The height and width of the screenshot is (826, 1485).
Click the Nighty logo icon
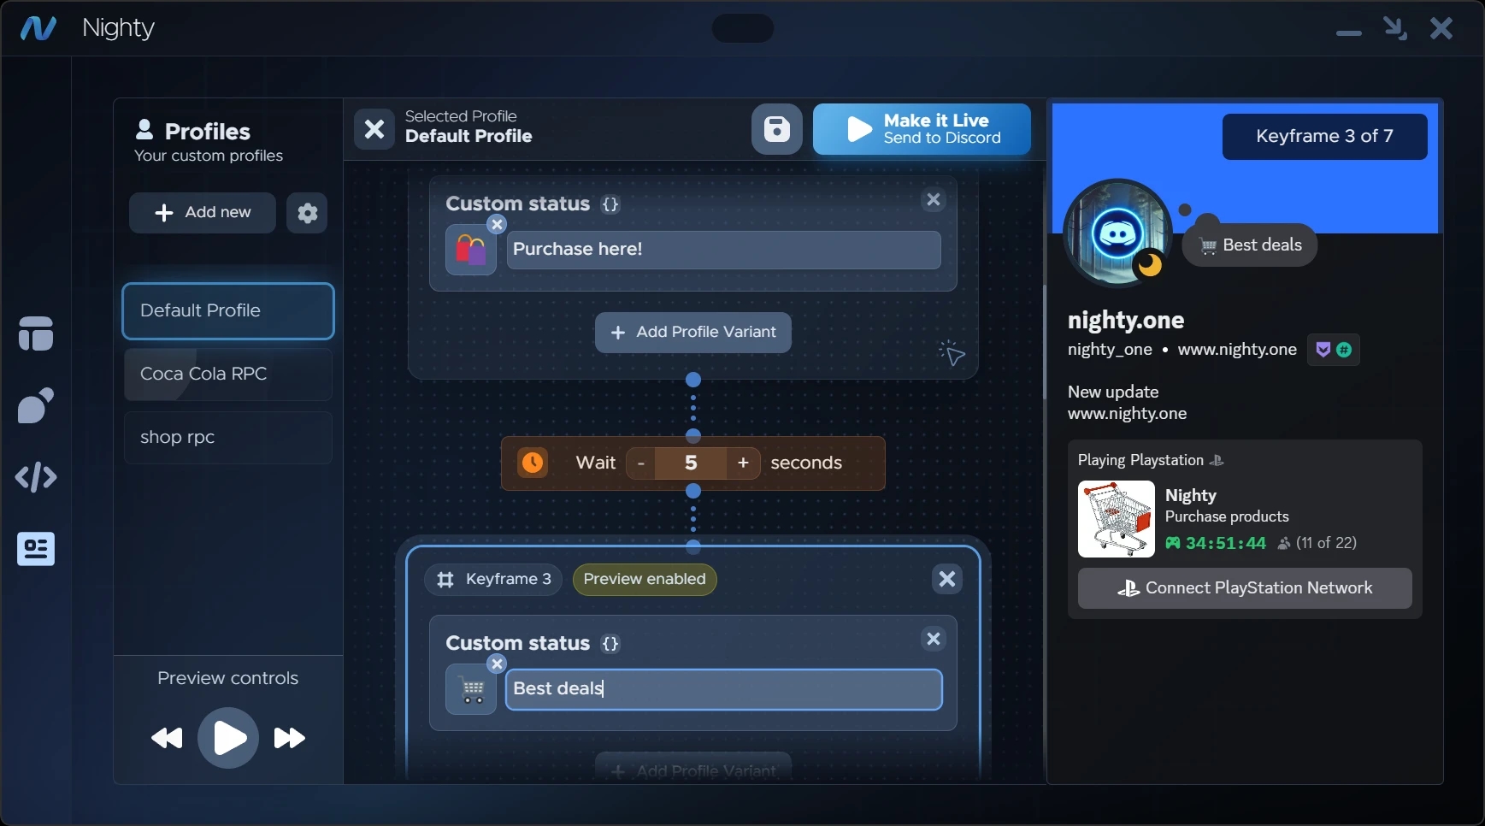[38, 28]
